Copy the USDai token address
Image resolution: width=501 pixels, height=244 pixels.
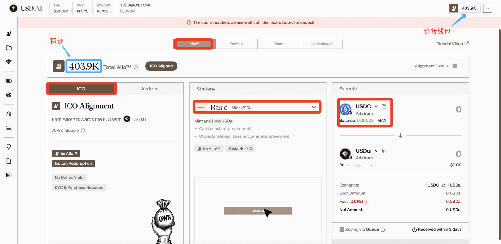tap(384, 151)
